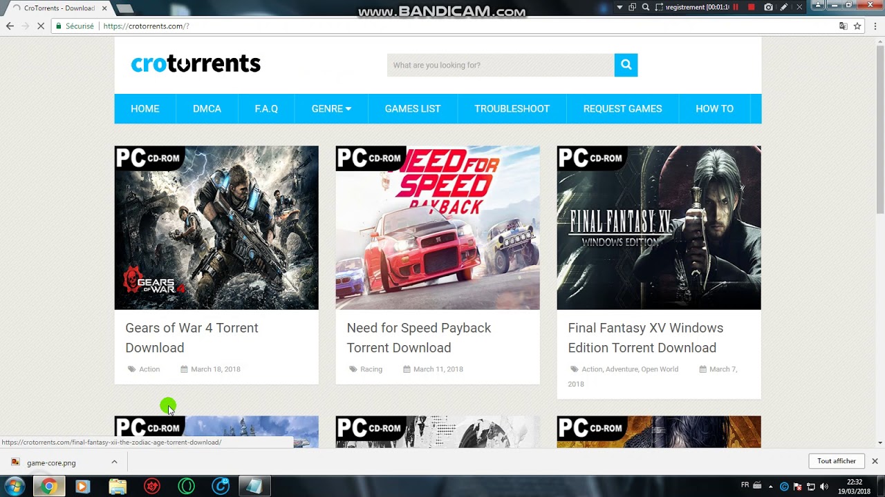Open the Final Fantasy XV cover thumbnail
885x497 pixels.
pyautogui.click(x=659, y=228)
